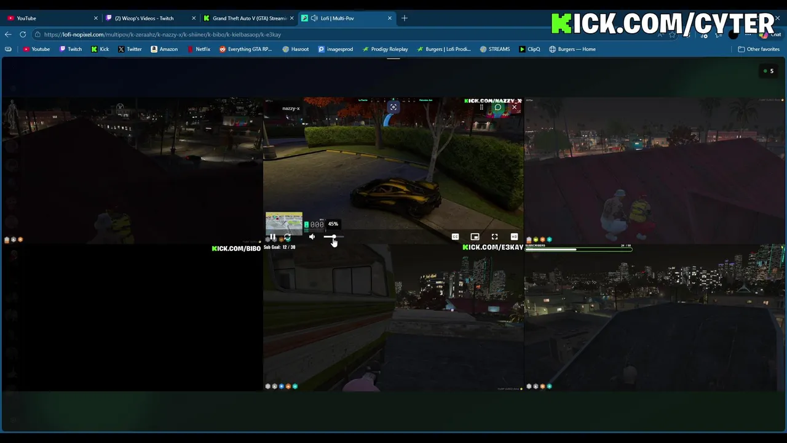Enter fullscreen on the nazzy-x player
The width and height of the screenshot is (787, 443).
click(x=494, y=237)
